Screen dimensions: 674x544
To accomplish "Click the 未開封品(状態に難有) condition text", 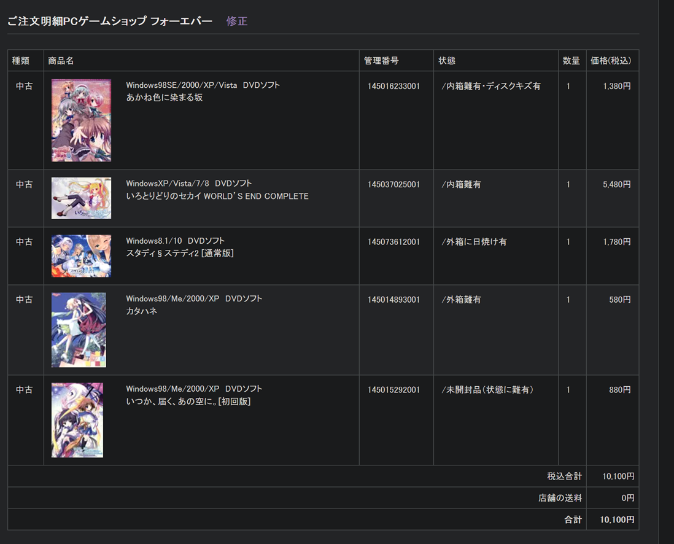I will click(x=489, y=390).
